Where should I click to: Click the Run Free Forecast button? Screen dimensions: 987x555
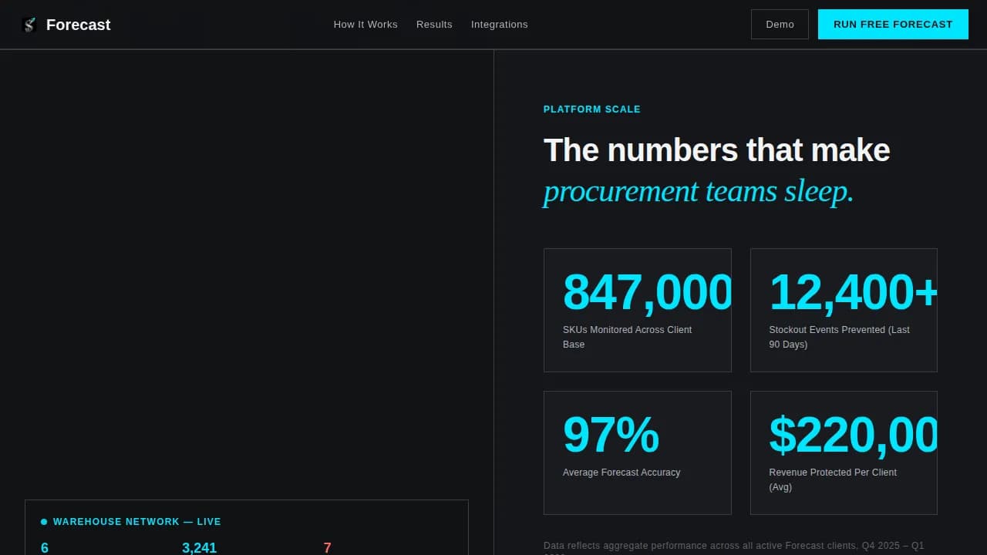893,25
